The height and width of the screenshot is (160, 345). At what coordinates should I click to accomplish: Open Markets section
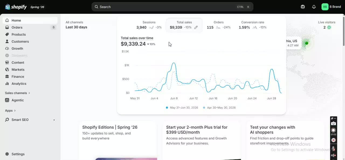tap(30, 70)
